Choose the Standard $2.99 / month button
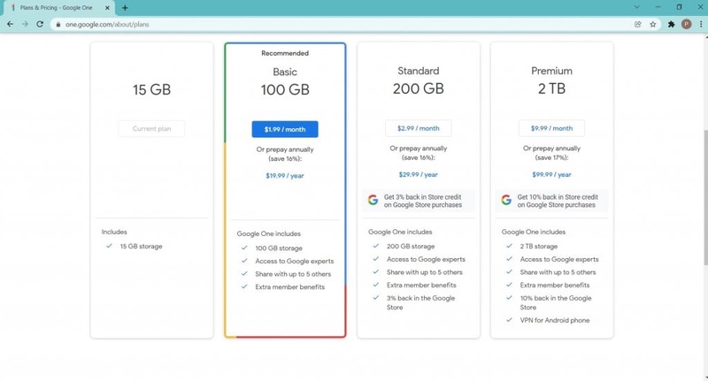 [418, 128]
